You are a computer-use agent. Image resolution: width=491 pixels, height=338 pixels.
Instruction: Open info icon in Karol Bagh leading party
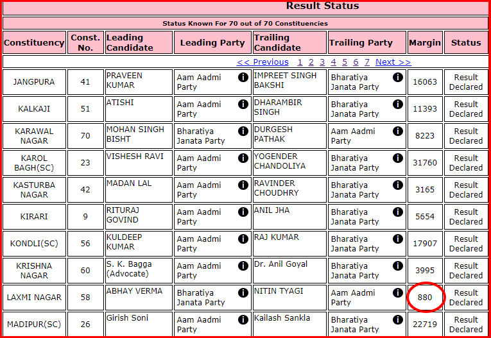click(x=243, y=158)
